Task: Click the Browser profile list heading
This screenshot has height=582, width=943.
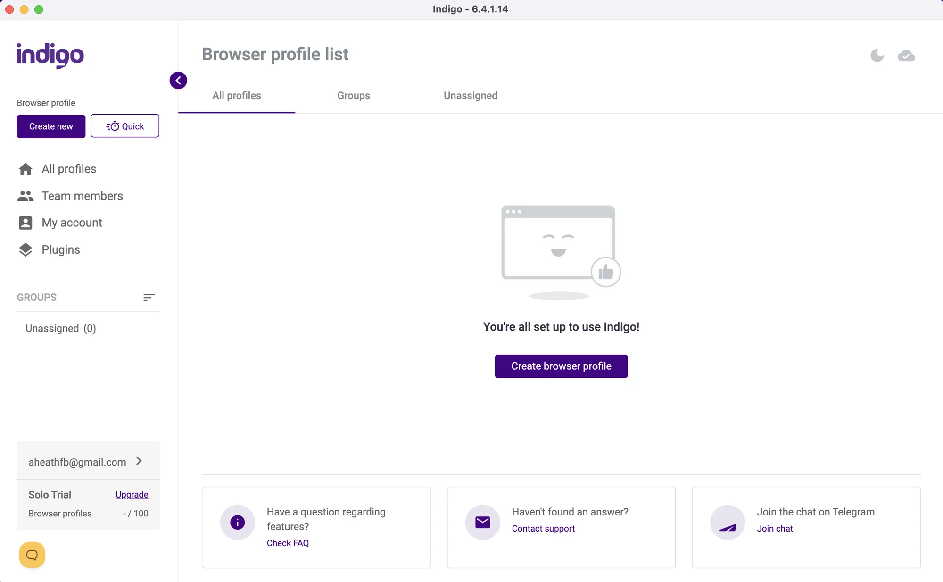Action: [x=275, y=54]
